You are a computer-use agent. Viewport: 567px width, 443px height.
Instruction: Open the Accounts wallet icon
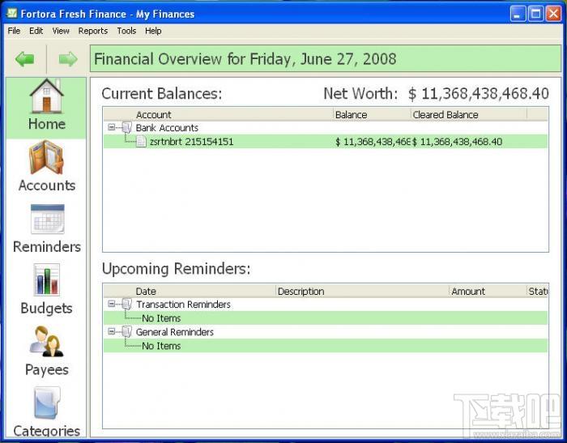[x=46, y=158]
